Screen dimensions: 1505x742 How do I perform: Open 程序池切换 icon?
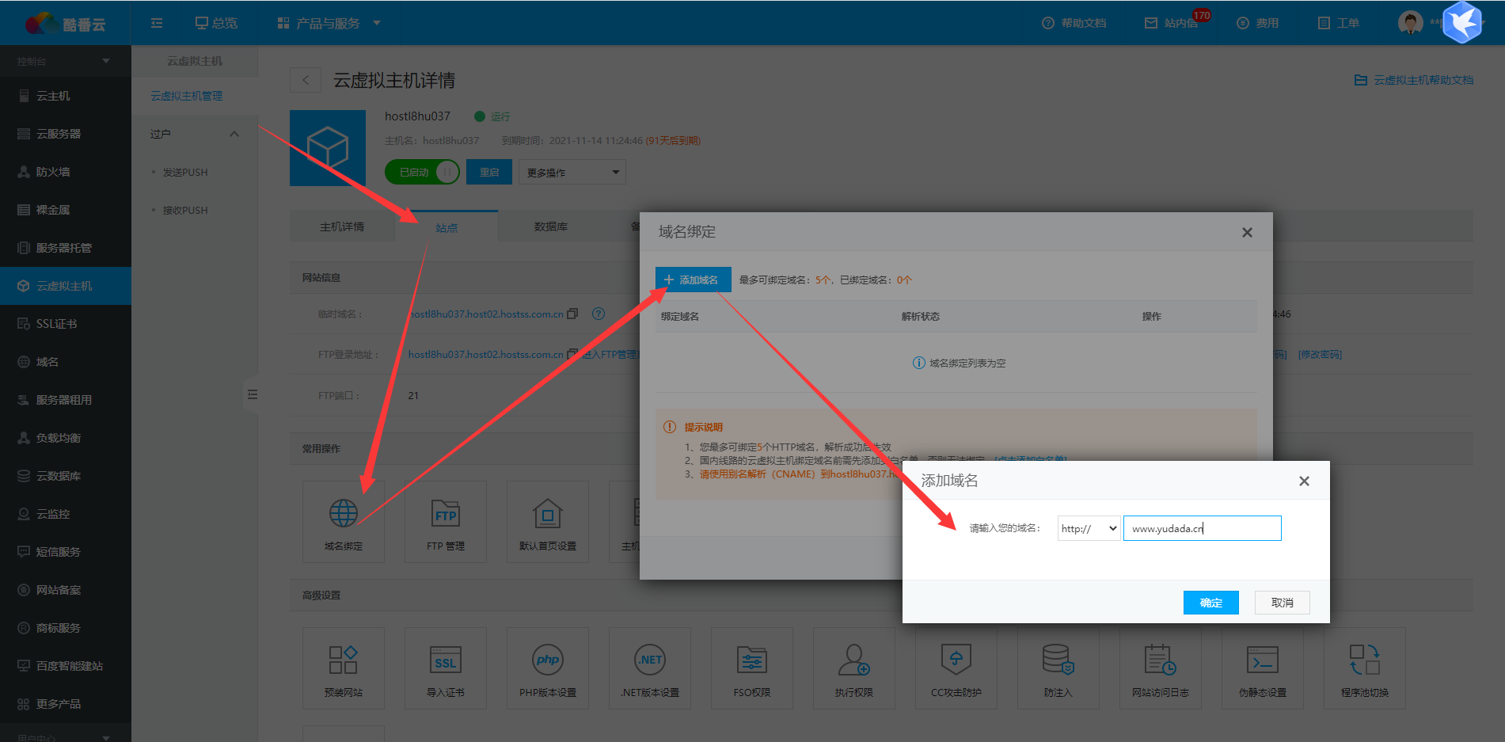(1364, 660)
